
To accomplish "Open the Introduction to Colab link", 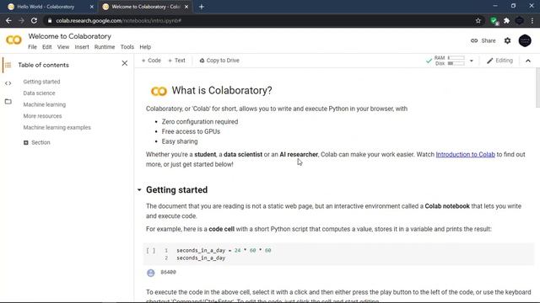I will tap(465, 155).
